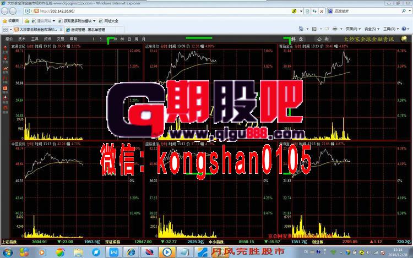Viewport: 413px width, 258px height.
Task: Open the tab list dropdown arrow
Action: pos(11,30)
